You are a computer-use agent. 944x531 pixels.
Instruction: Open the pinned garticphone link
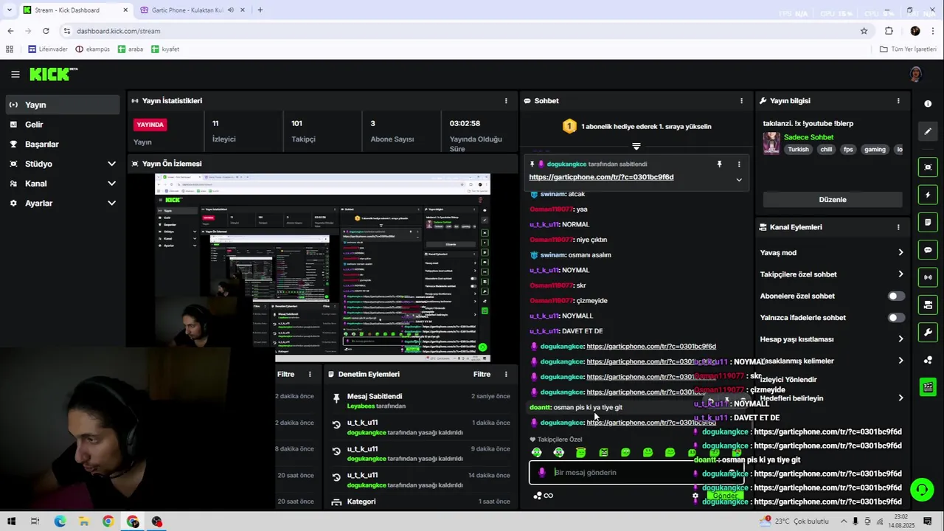(601, 178)
